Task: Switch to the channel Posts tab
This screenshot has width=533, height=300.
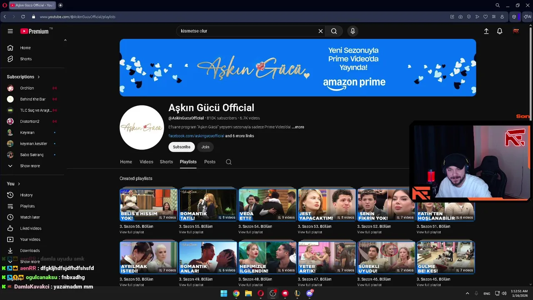Action: pos(210,162)
